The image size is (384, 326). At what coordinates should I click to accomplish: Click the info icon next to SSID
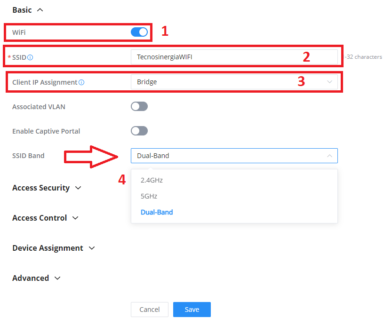coord(31,57)
